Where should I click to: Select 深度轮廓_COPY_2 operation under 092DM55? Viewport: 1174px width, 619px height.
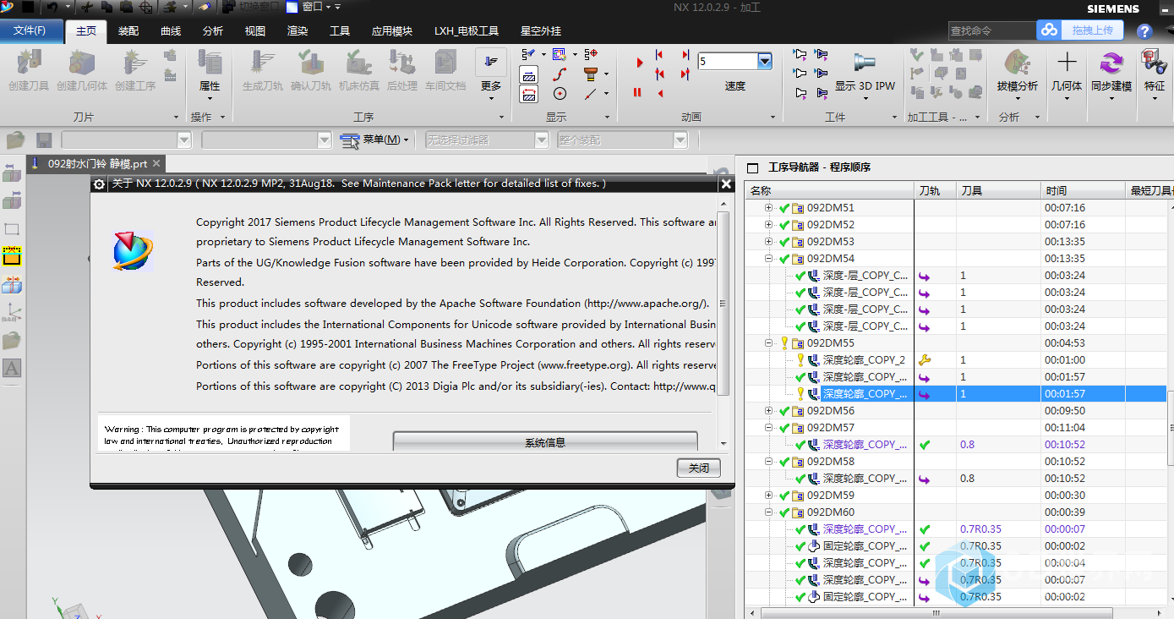tap(864, 360)
